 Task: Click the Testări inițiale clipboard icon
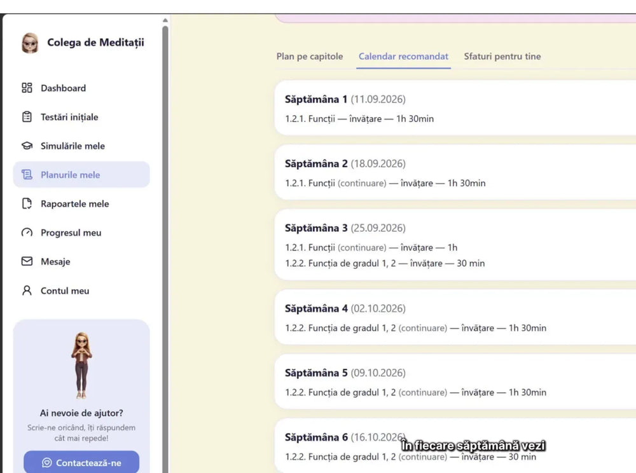(27, 117)
